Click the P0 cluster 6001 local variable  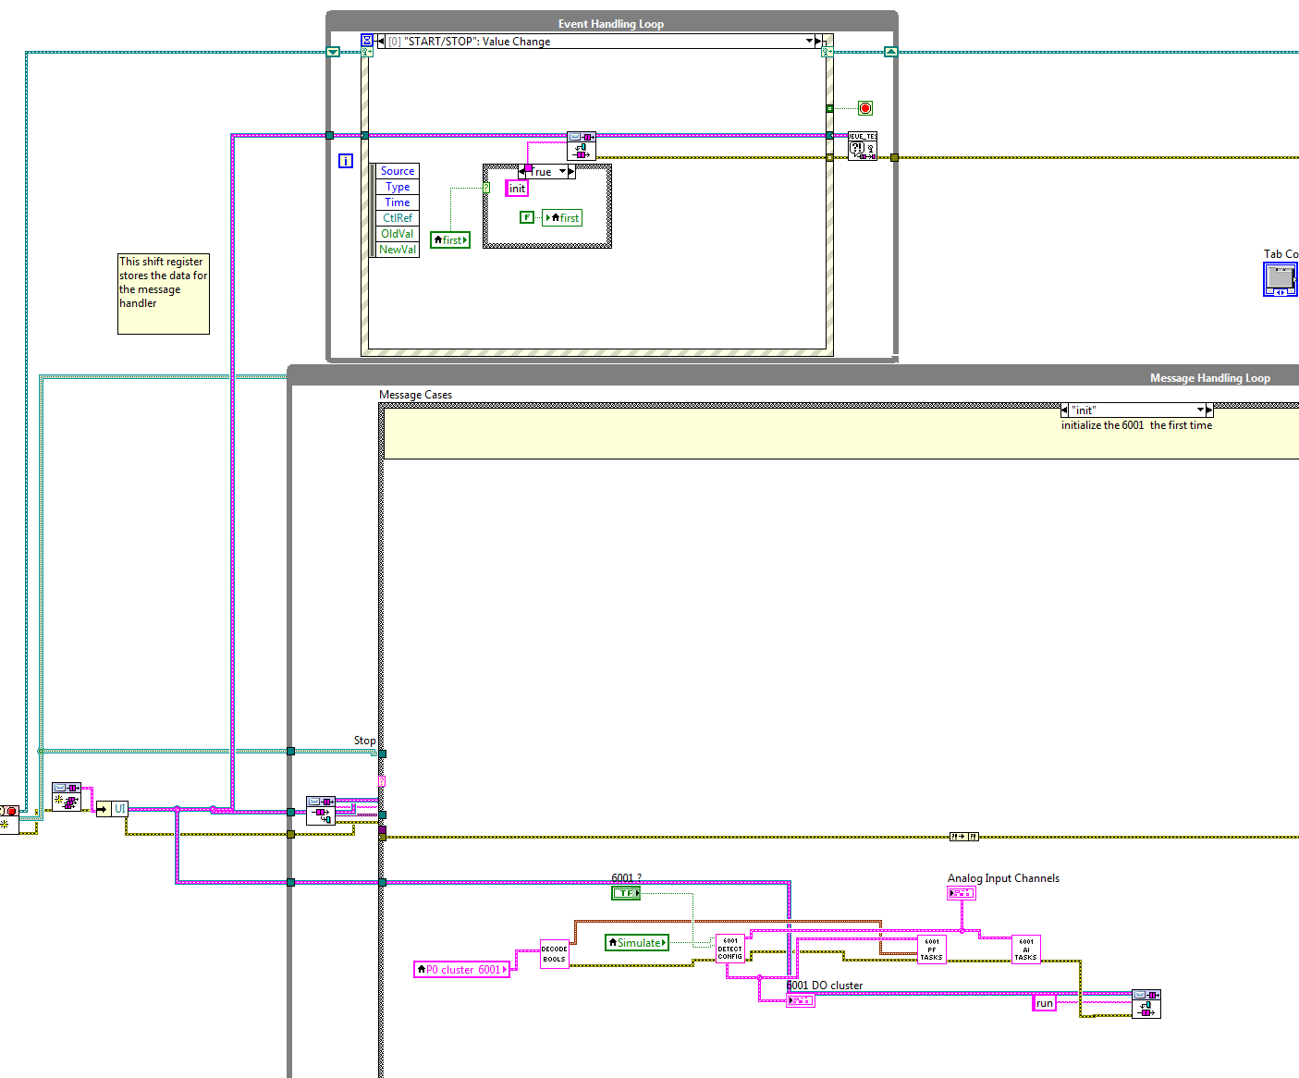pyautogui.click(x=461, y=970)
